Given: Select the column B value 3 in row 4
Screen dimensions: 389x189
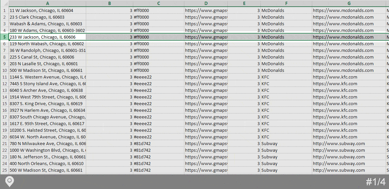Looking at the screenshot, I should pos(110,30).
